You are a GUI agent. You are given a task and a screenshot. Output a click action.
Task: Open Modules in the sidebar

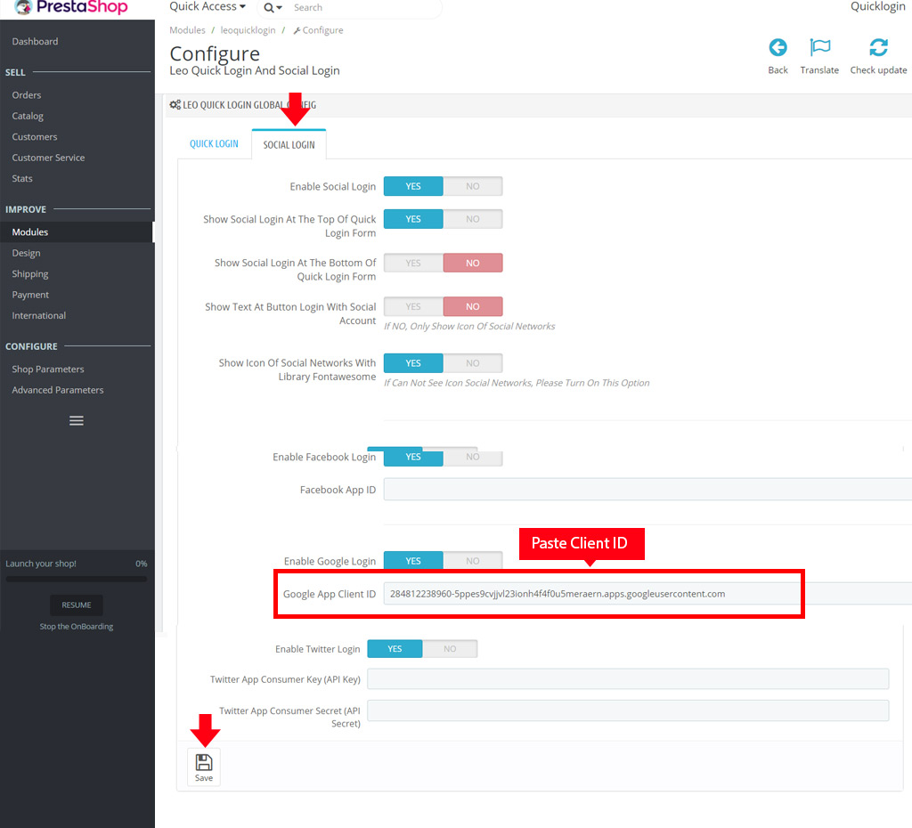click(29, 232)
